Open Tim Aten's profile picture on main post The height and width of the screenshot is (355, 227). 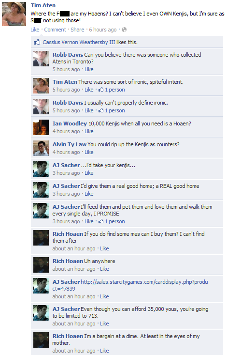pos(14,14)
